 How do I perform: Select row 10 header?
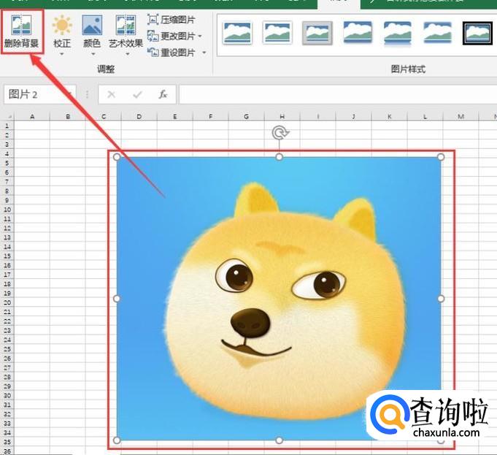pyautogui.click(x=7, y=210)
